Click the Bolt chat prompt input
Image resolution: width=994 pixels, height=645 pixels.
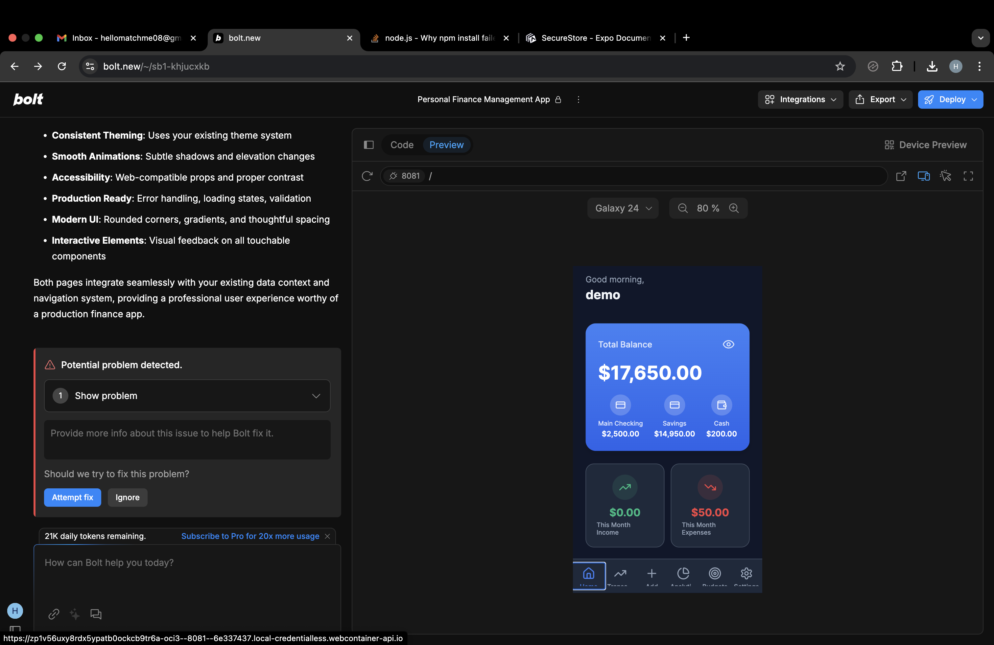pyautogui.click(x=187, y=576)
